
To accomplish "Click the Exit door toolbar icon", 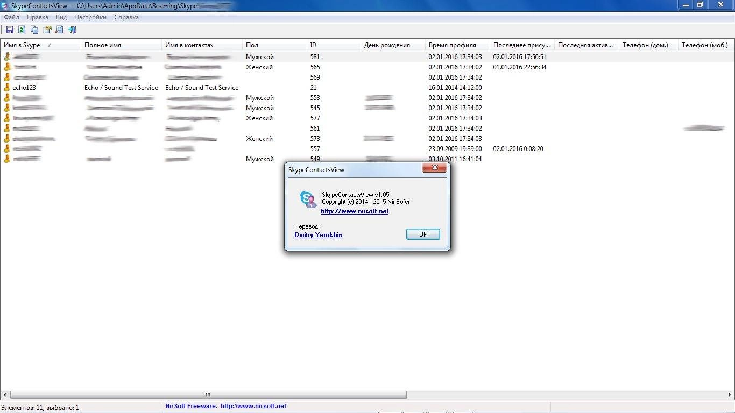I will point(72,30).
